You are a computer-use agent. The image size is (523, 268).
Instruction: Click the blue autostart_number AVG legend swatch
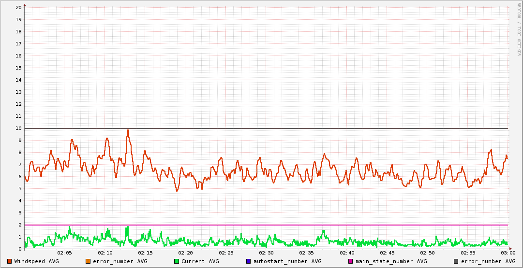tap(249, 261)
